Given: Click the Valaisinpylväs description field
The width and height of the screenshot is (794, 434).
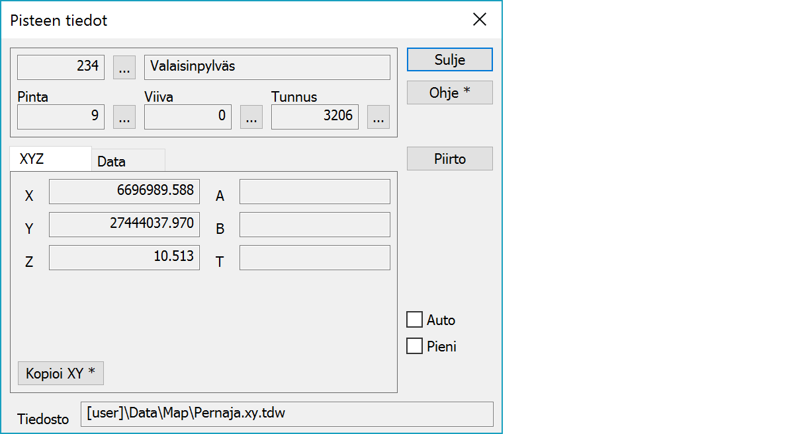Looking at the screenshot, I should coord(267,67).
